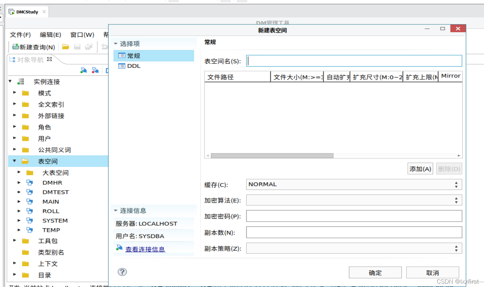Click the 确定 button
Screen dimensions: 484x287
pos(375,273)
